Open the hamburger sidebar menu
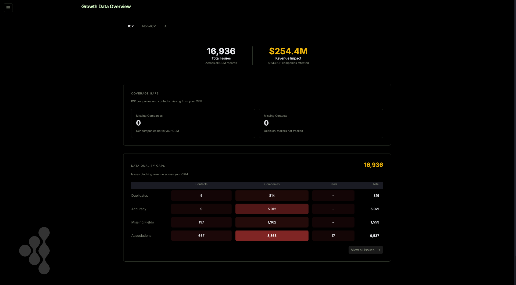 click(x=8, y=8)
